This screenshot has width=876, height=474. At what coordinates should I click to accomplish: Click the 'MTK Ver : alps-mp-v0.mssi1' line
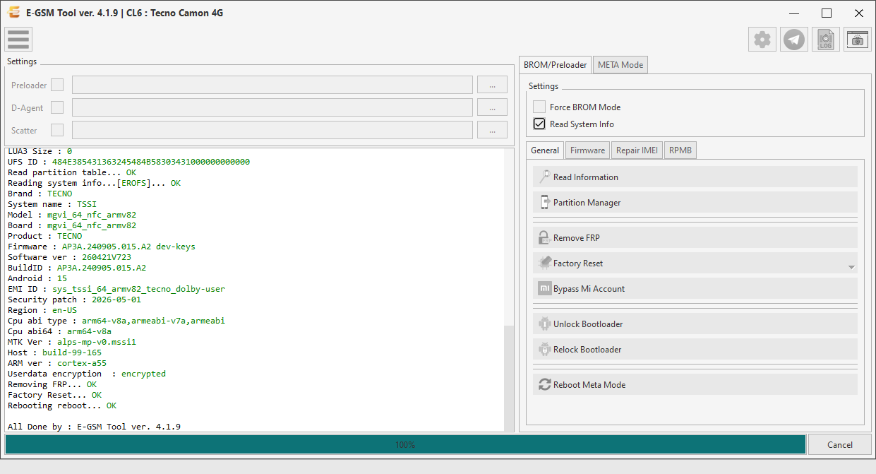72,342
